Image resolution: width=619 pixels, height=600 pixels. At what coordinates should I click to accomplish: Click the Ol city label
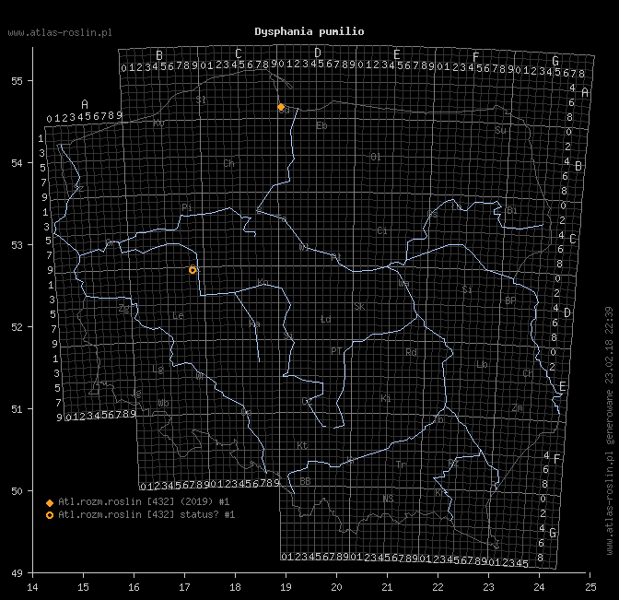pyautogui.click(x=376, y=158)
